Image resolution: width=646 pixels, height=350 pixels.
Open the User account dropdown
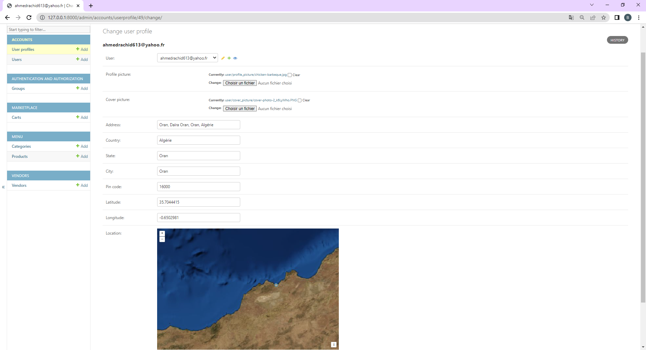pyautogui.click(x=187, y=58)
